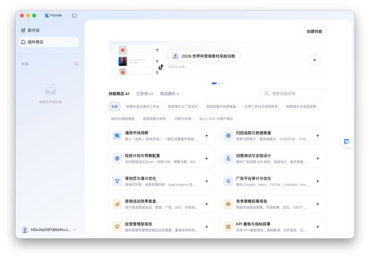Select the second carousel indicator dot

[219, 83]
